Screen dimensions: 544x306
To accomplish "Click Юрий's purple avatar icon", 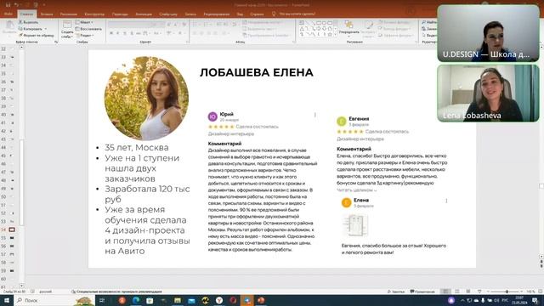I will [x=212, y=116].
